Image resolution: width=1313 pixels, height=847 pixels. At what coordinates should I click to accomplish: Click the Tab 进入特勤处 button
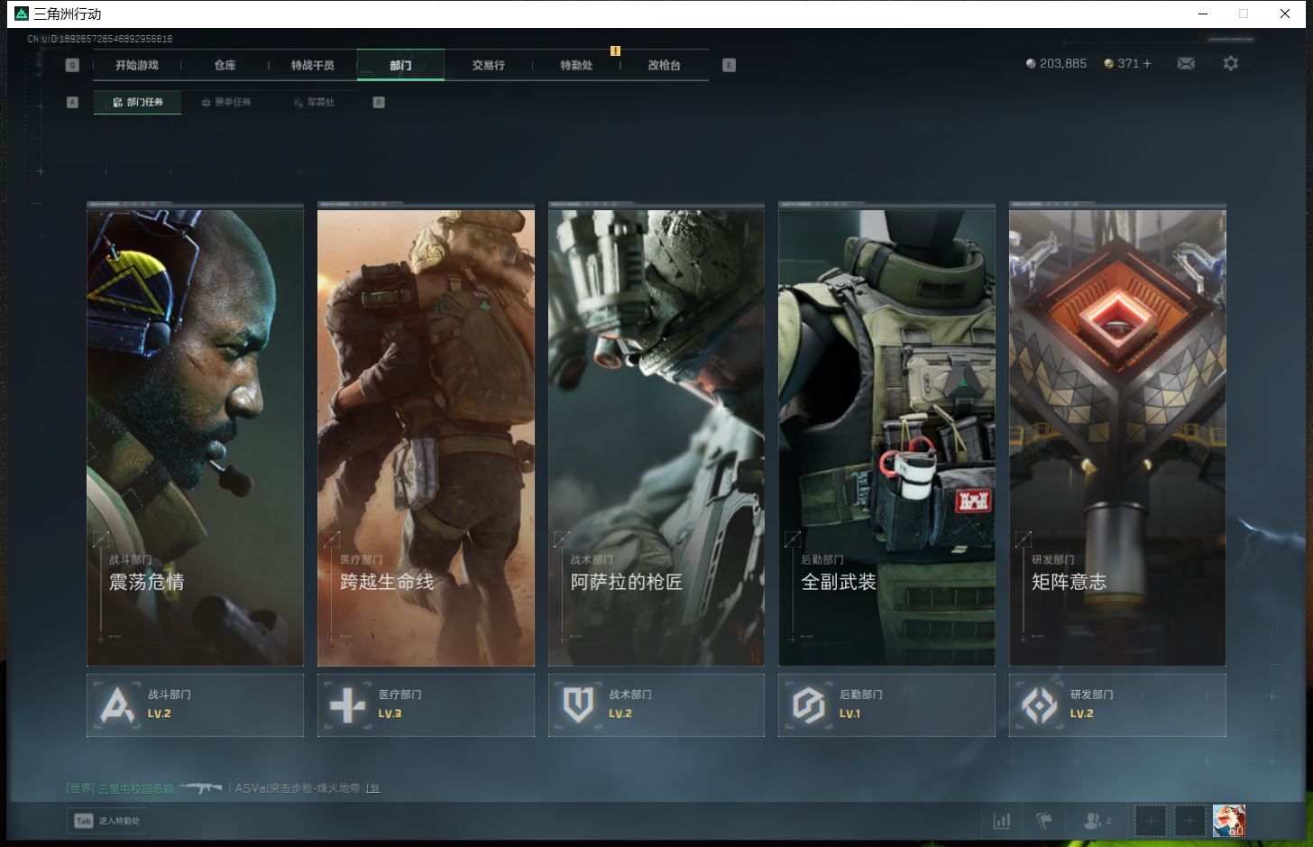[108, 821]
